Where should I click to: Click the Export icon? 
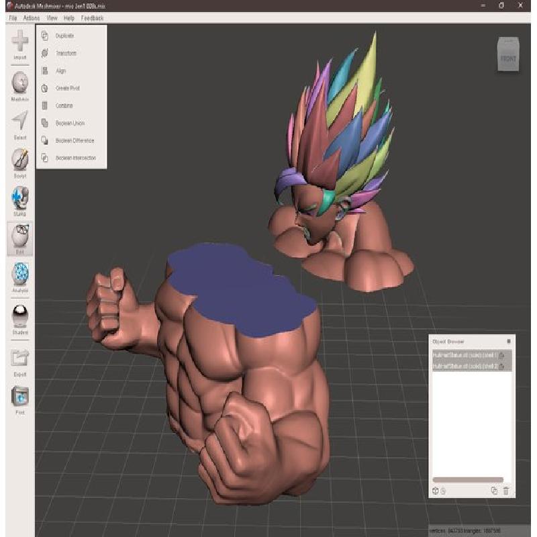click(x=20, y=358)
